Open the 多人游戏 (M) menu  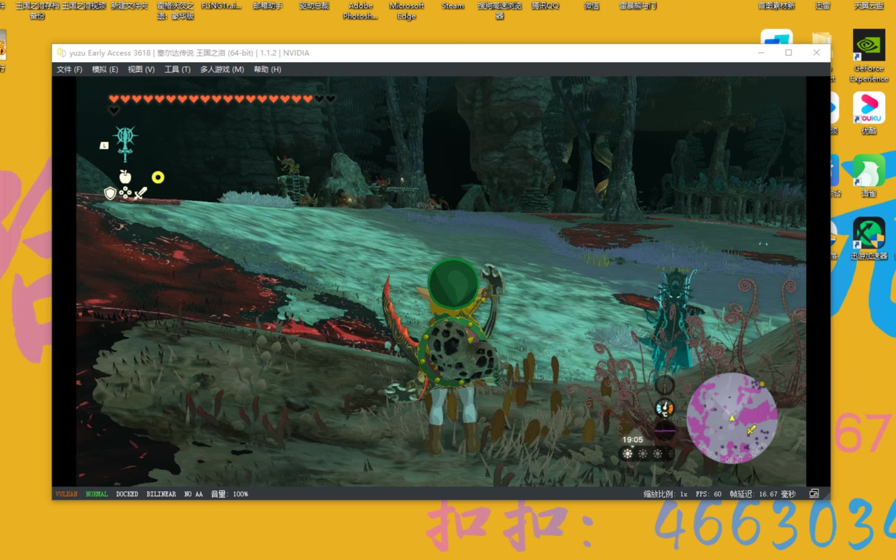coord(222,69)
